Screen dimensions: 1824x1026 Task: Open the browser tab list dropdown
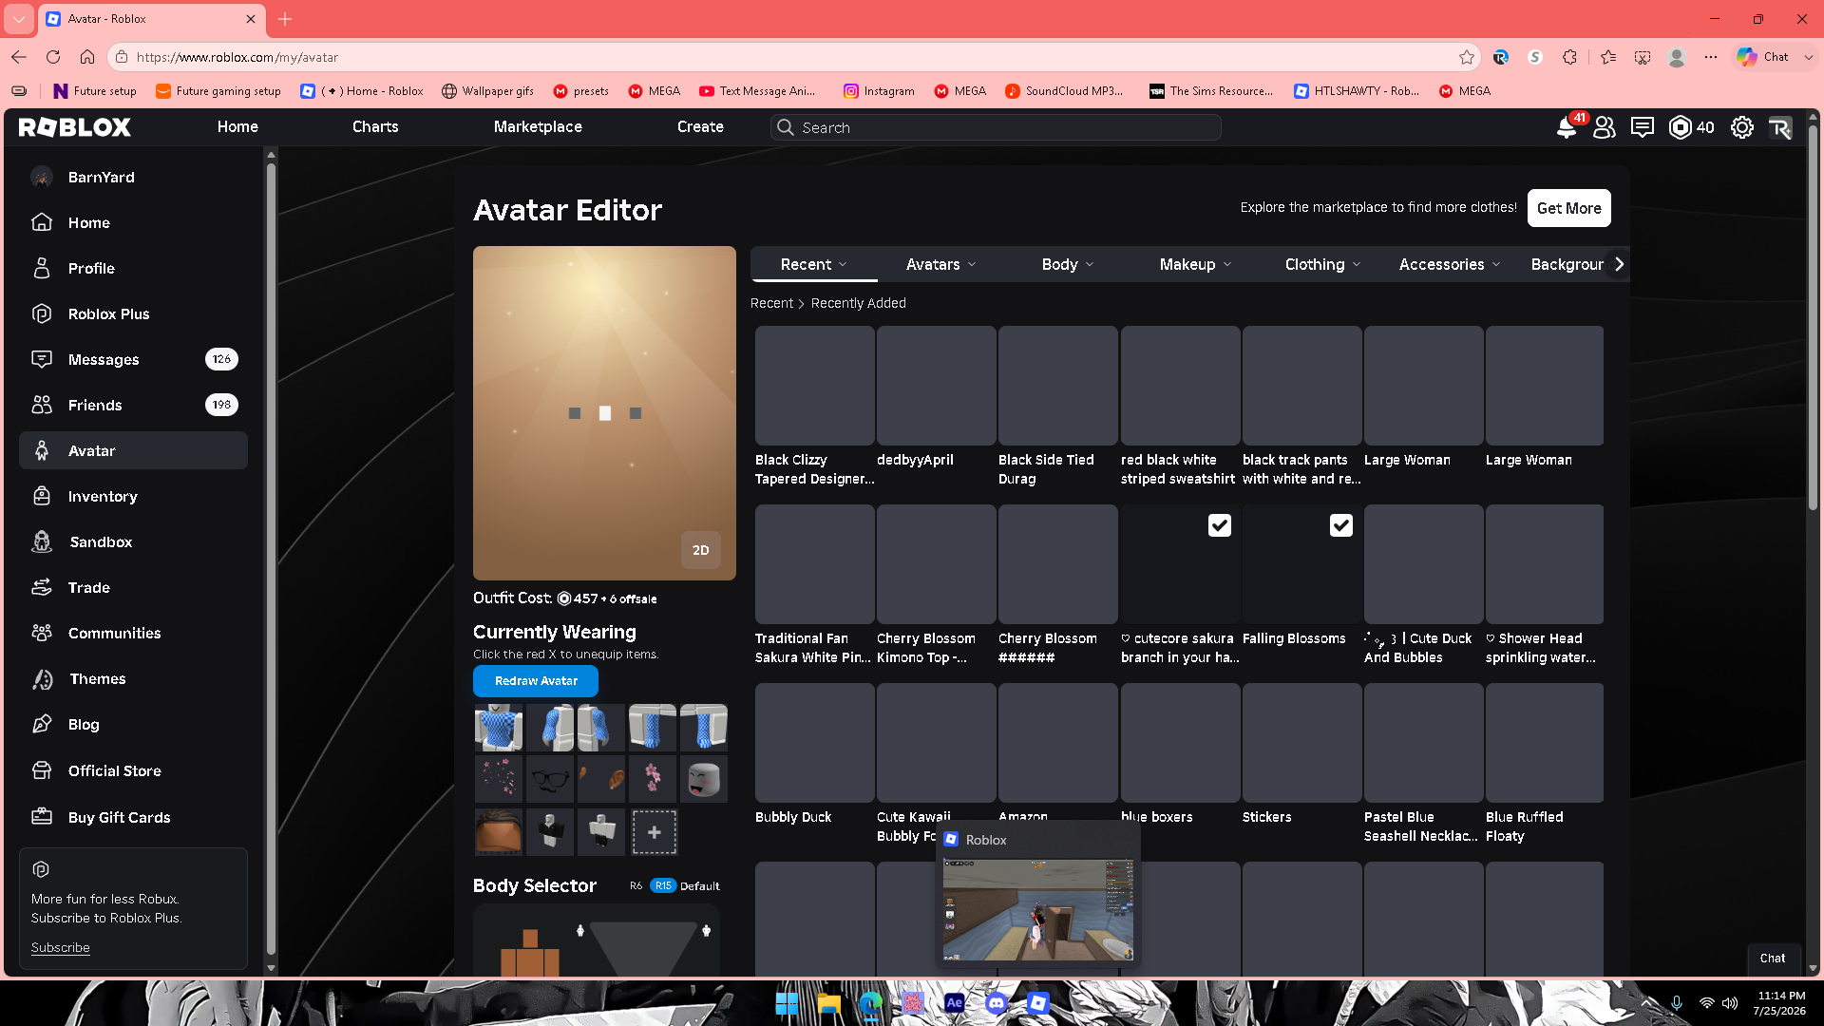(19, 19)
